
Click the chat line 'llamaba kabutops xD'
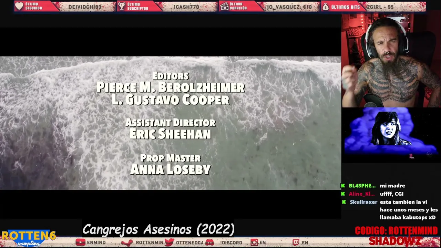(408, 217)
